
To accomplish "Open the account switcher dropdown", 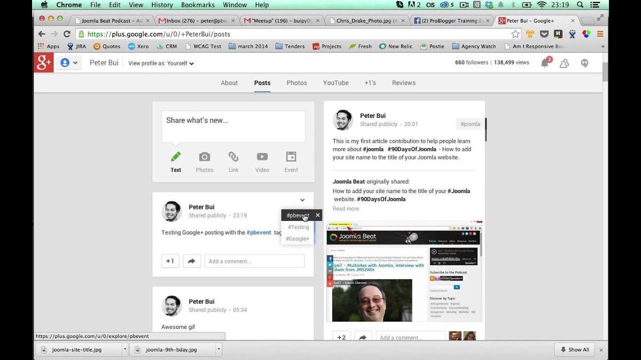I will tap(69, 63).
